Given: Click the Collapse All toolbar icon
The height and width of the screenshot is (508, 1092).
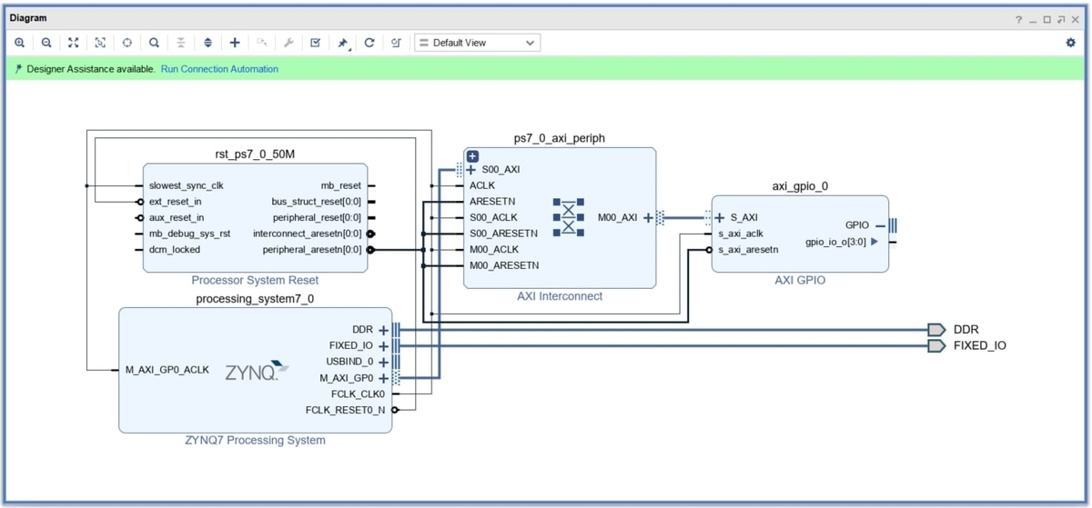Looking at the screenshot, I should (181, 43).
